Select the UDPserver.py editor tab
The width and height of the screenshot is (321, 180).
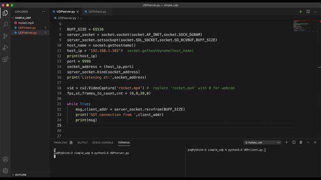pyautogui.click(x=66, y=11)
